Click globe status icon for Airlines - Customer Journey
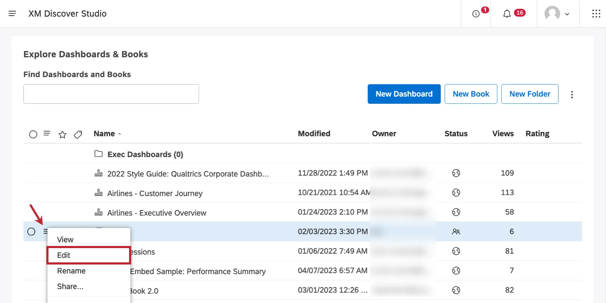The image size is (606, 303). point(456,193)
